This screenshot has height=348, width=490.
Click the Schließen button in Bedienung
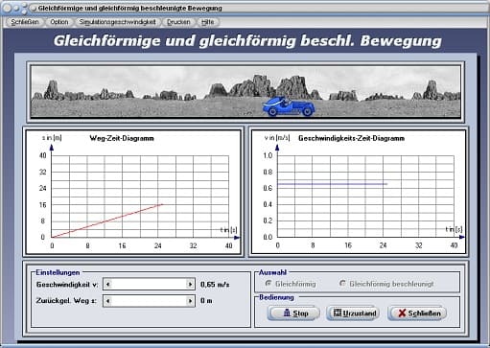click(x=417, y=313)
